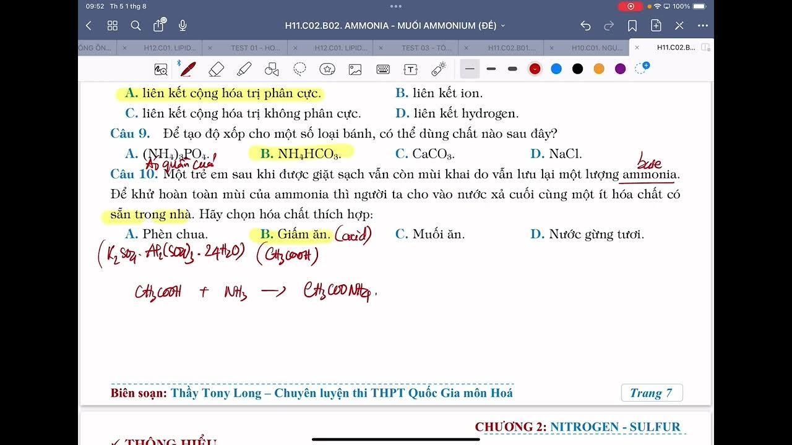
Task: Tap answer 'A. liên kết cộng hóa trị phân cực.'
Action: (x=223, y=93)
